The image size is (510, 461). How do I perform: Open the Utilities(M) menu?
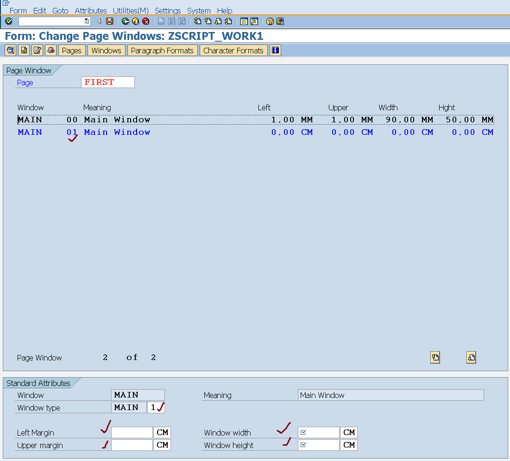coord(131,11)
